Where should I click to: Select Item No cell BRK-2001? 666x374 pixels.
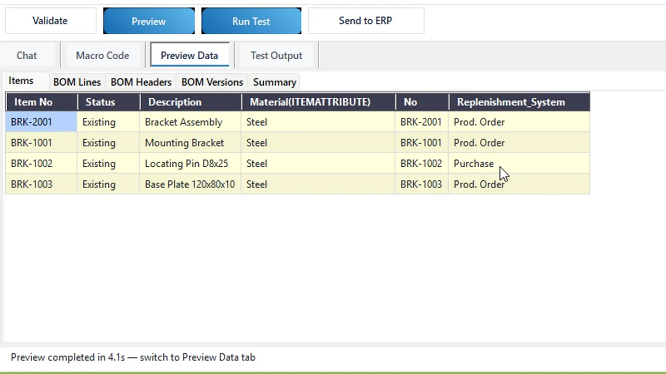(x=42, y=122)
